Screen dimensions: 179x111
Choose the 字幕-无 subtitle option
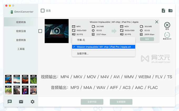(x=104, y=40)
